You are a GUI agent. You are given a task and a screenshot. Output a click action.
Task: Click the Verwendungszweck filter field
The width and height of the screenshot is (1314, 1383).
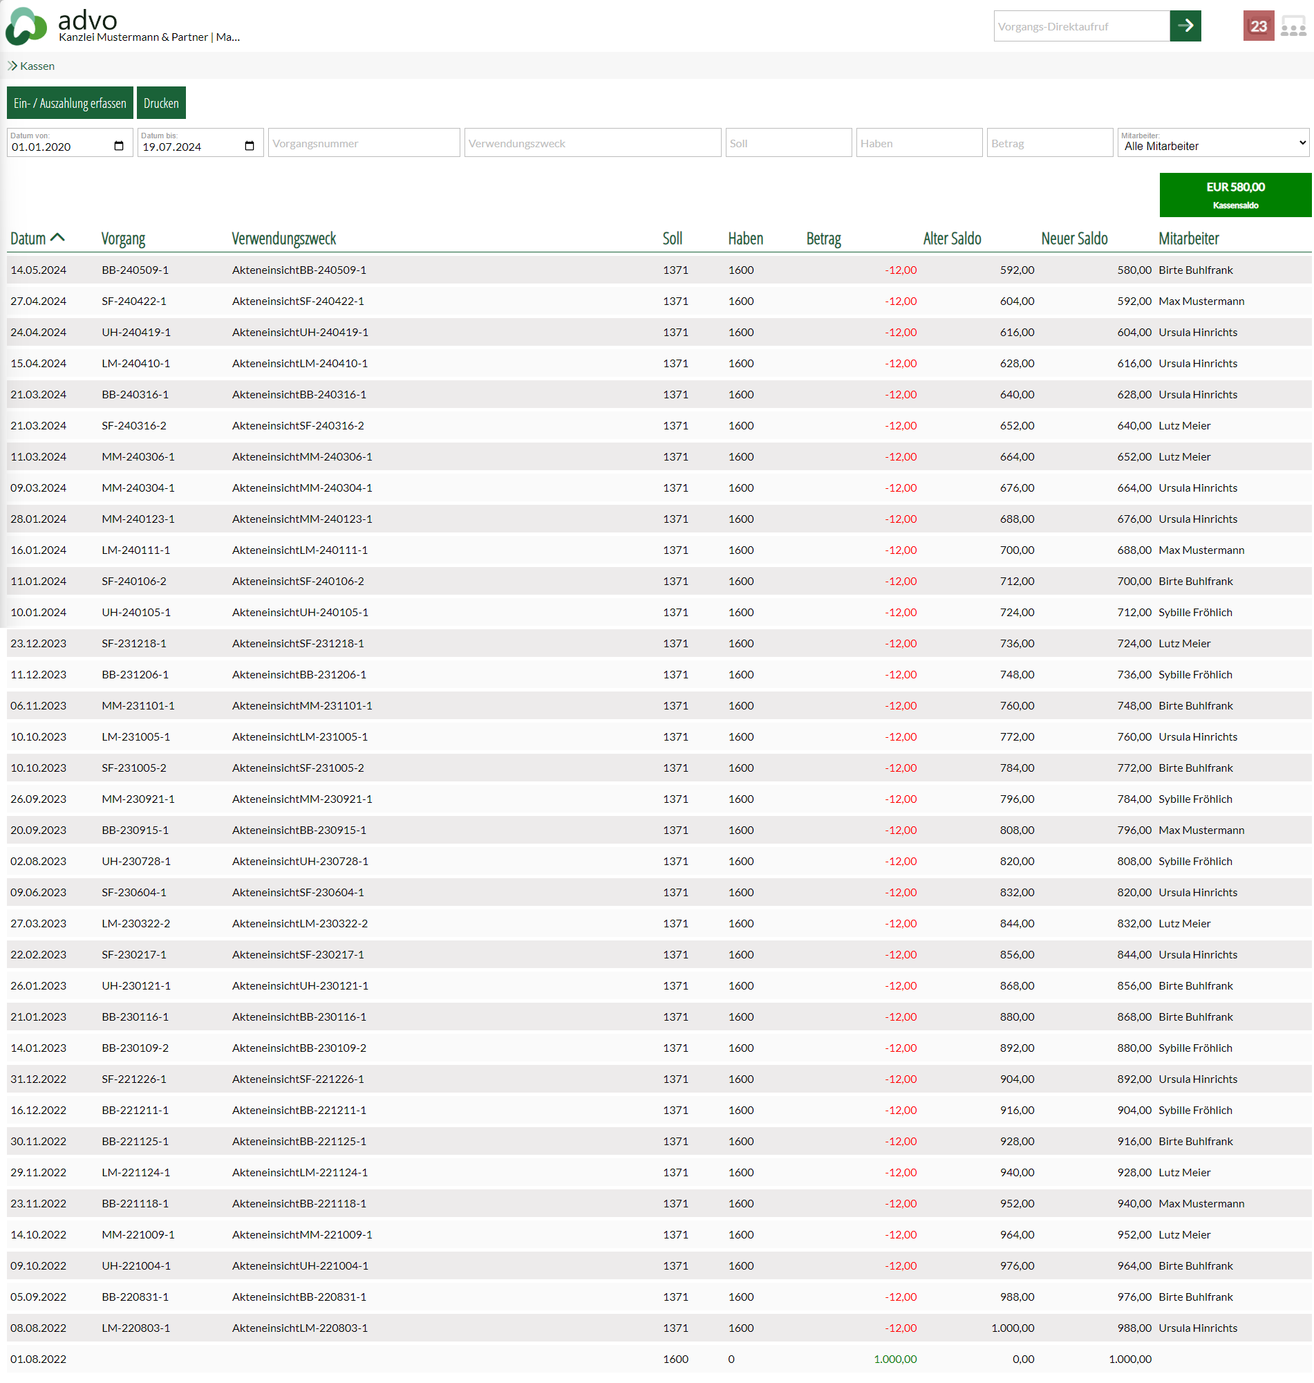[592, 143]
